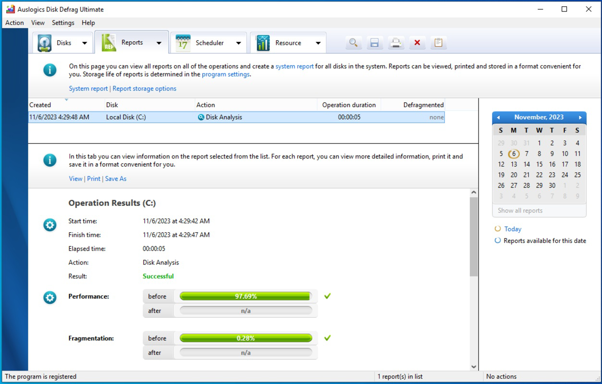
Task: Click the save report floppy disk icon
Action: point(375,43)
